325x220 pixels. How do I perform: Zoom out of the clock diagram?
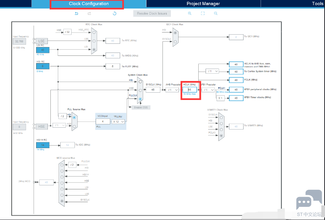[215, 13]
